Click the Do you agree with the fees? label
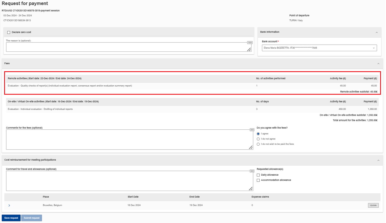Image resolution: width=386 pixels, height=223 pixels. 272,128
